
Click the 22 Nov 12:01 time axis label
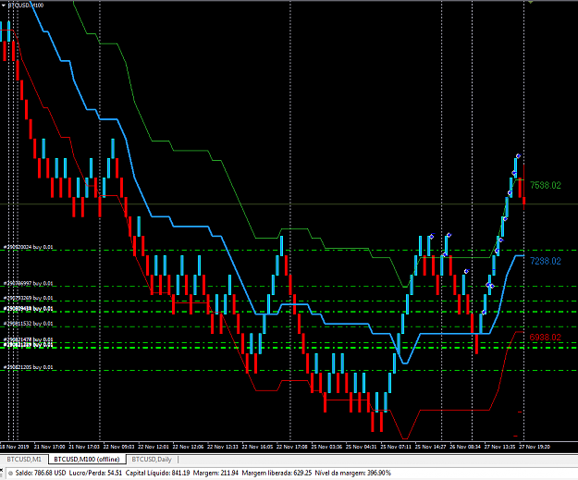tap(154, 447)
